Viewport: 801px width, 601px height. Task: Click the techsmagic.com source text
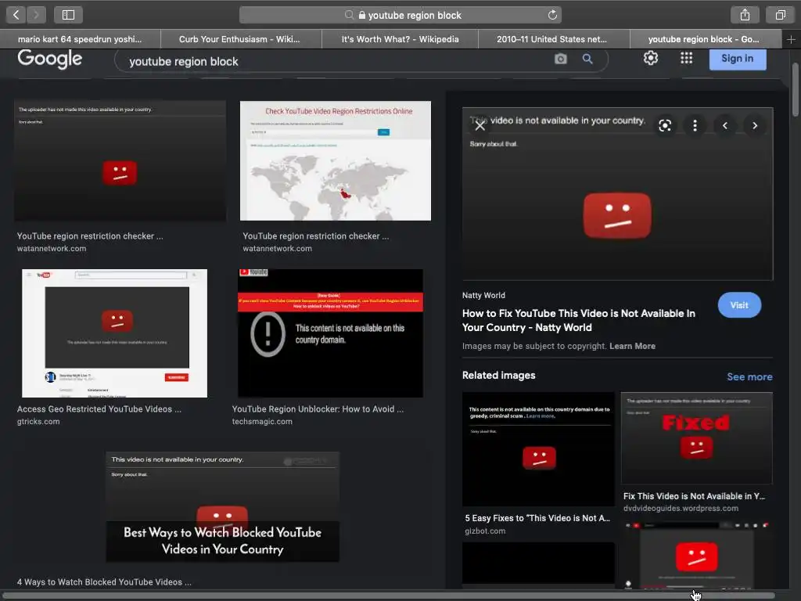coord(262,422)
